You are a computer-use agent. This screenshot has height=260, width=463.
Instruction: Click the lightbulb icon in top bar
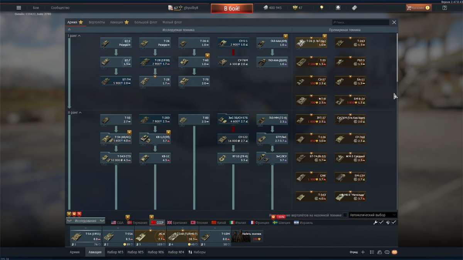(321, 8)
